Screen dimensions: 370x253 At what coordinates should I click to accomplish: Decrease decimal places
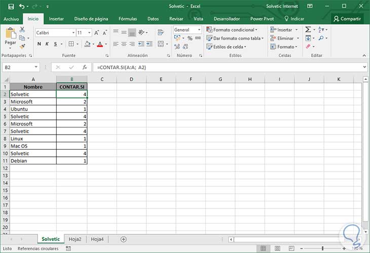click(x=186, y=47)
